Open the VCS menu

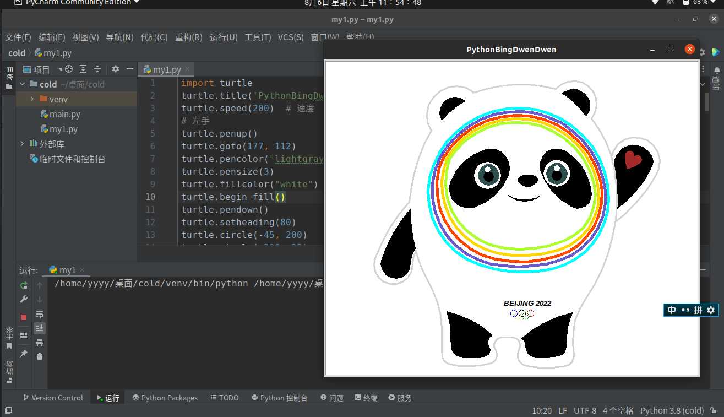click(291, 37)
